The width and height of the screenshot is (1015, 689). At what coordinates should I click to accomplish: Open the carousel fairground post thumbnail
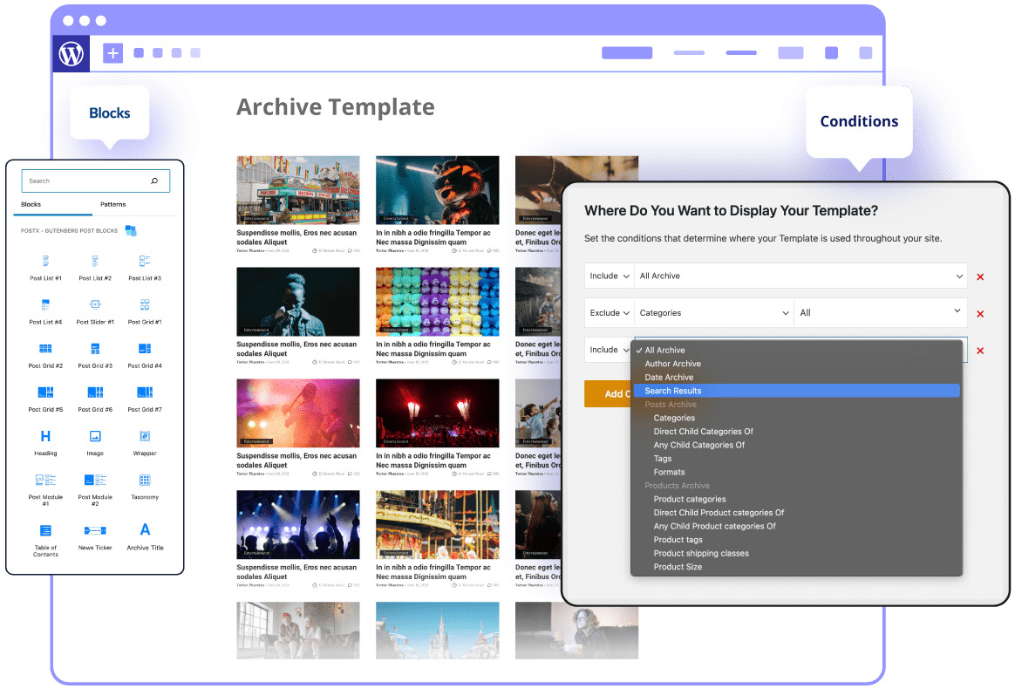click(x=438, y=524)
